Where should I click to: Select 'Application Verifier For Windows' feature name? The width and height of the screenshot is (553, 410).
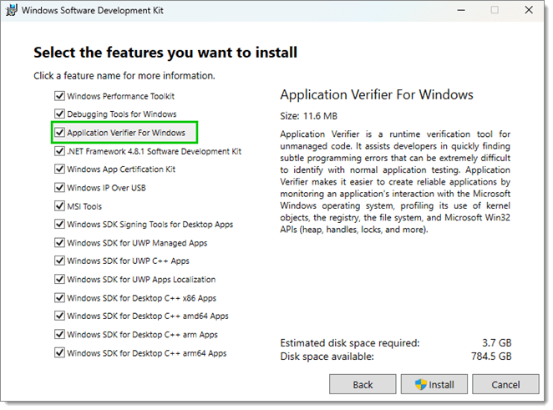[x=126, y=133]
